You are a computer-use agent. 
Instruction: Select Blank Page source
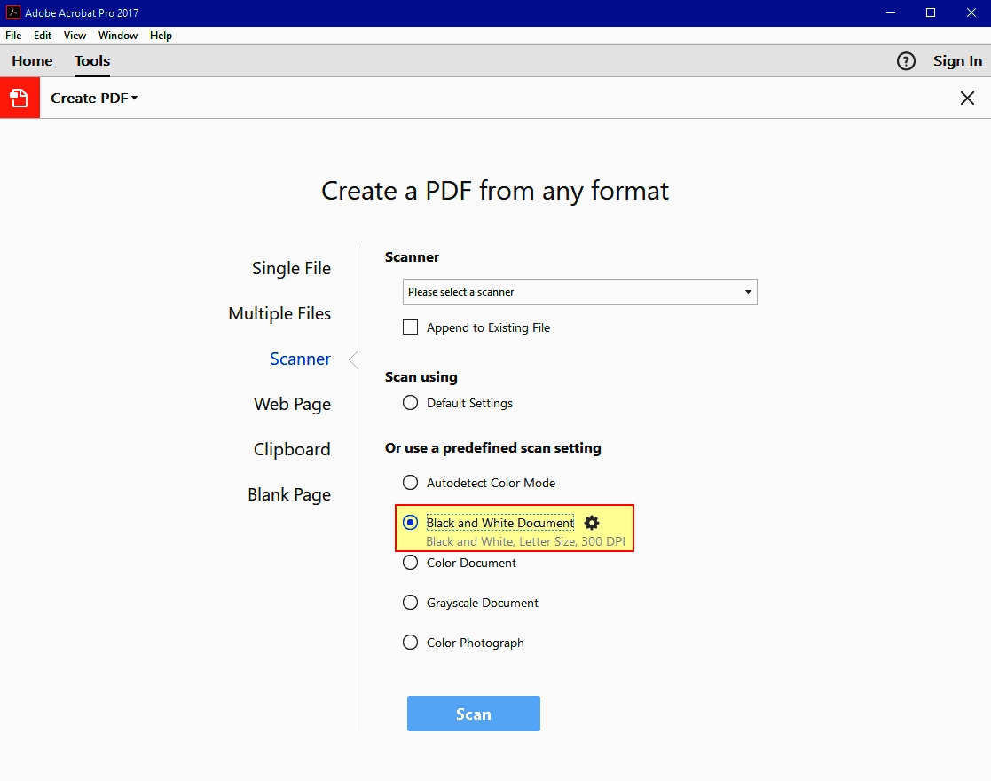pyautogui.click(x=289, y=494)
